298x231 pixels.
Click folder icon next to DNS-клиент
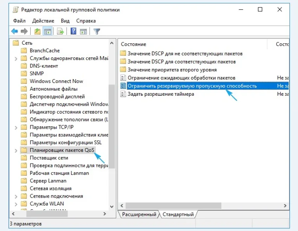pyautogui.click(x=24, y=66)
